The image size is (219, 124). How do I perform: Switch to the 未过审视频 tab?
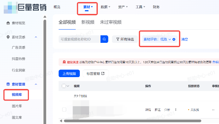[x=111, y=22]
